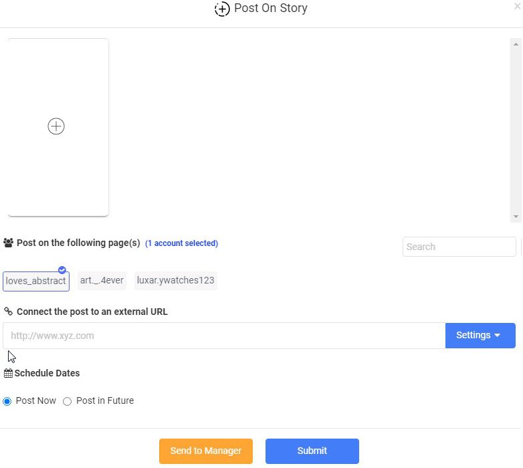The height and width of the screenshot is (468, 523).
Task: Open the Settings dropdown
Action: click(x=480, y=336)
